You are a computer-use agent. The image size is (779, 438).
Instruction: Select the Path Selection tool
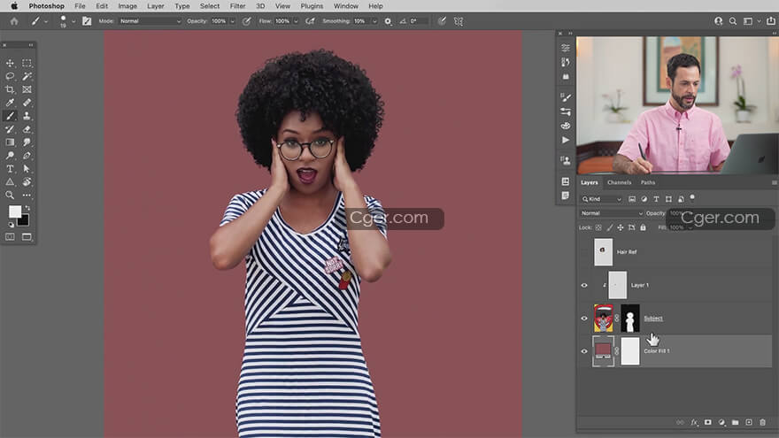click(27, 169)
